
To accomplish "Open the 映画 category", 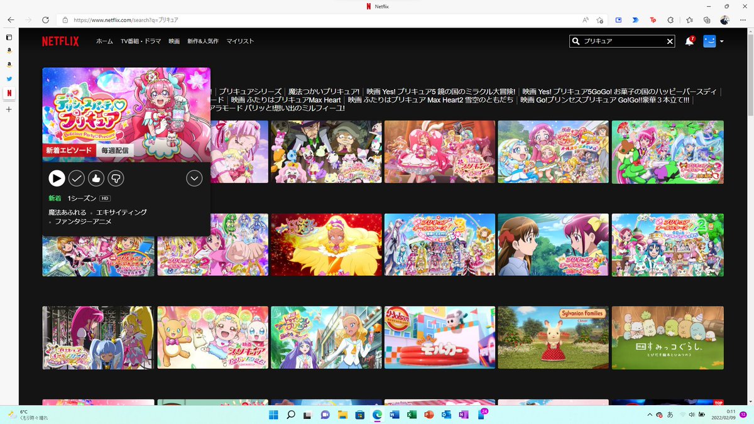I will pyautogui.click(x=174, y=41).
